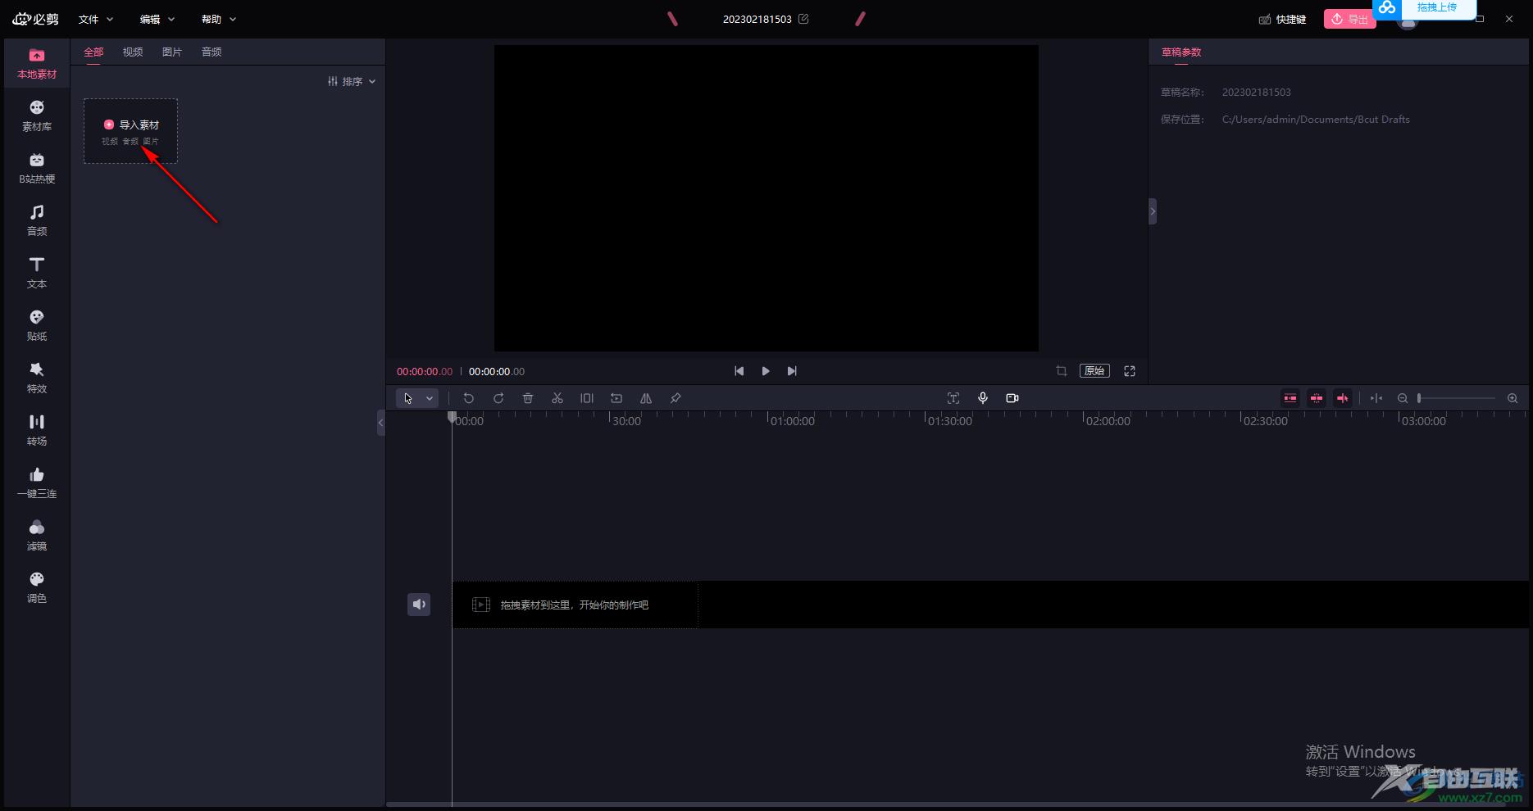Click the timeline zoom slider

1457,398
